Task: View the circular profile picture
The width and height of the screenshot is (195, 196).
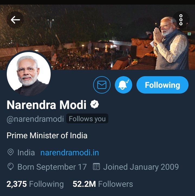Action: pyautogui.click(x=29, y=73)
